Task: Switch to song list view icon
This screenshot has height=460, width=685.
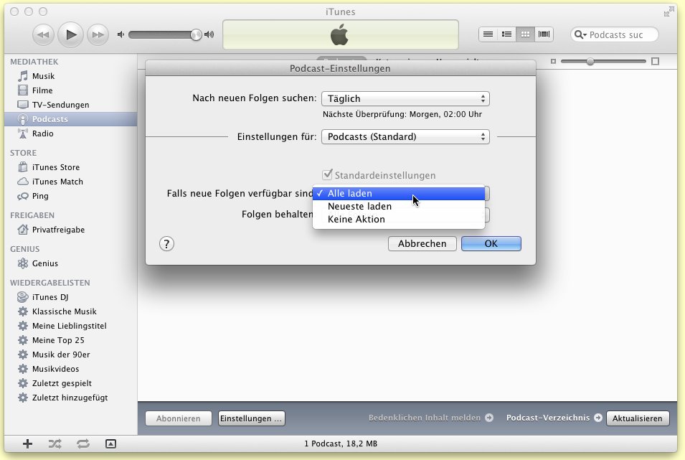Action: [488, 34]
